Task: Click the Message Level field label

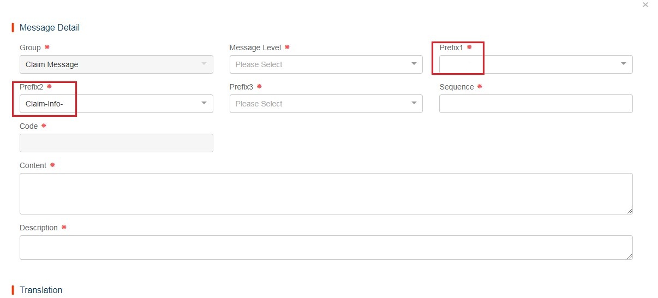Action: tap(255, 47)
